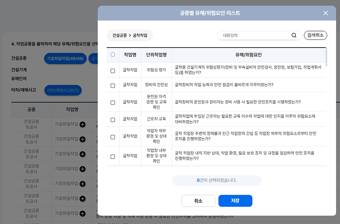The image size is (340, 224).
Task: Click plus icon in third 기초파일작업 row
Action: pos(82,154)
